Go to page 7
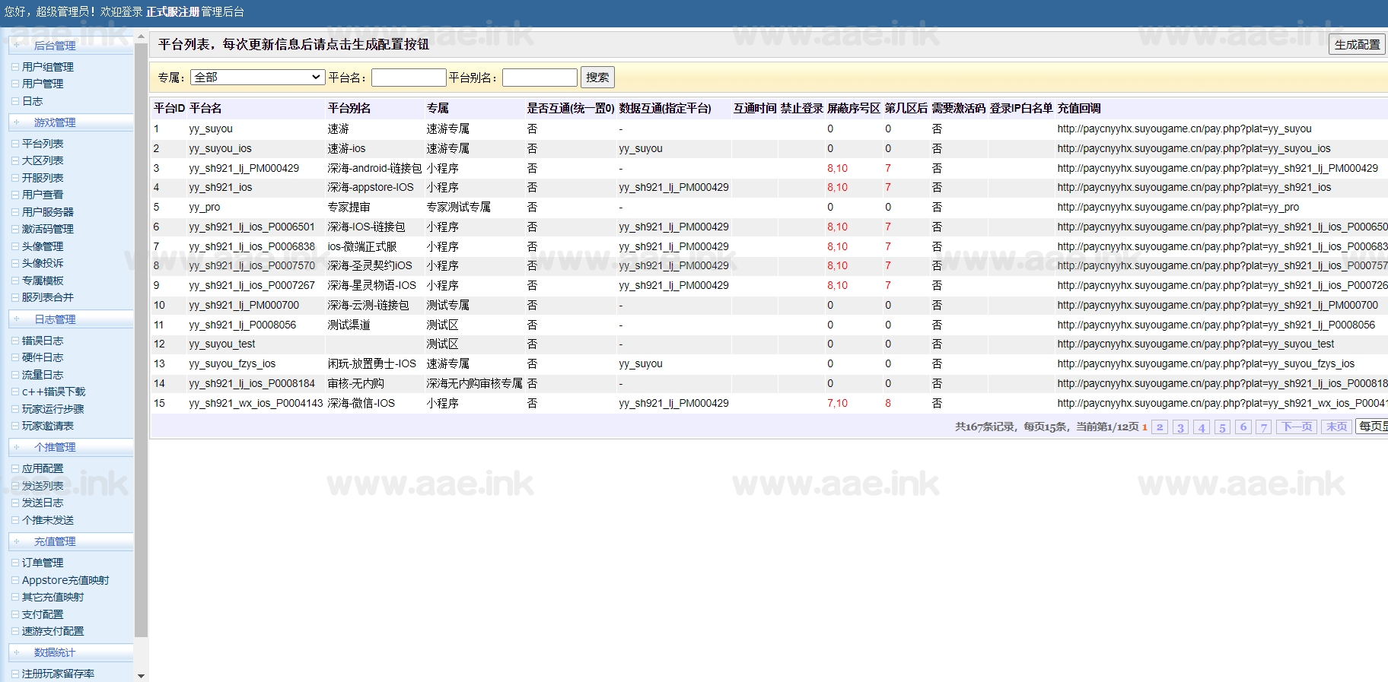 click(x=1263, y=427)
